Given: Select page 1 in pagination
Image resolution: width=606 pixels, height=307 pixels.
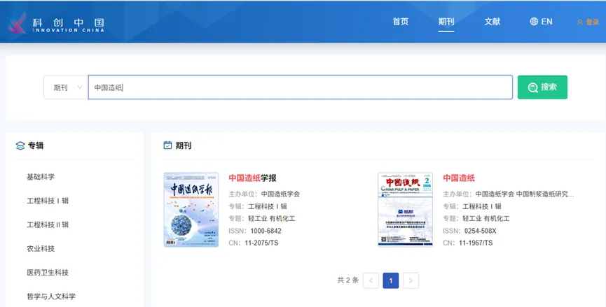Looking at the screenshot, I should click(x=391, y=280).
